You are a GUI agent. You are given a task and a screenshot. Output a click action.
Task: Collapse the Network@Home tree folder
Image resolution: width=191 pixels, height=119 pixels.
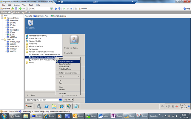(x=2, y=18)
